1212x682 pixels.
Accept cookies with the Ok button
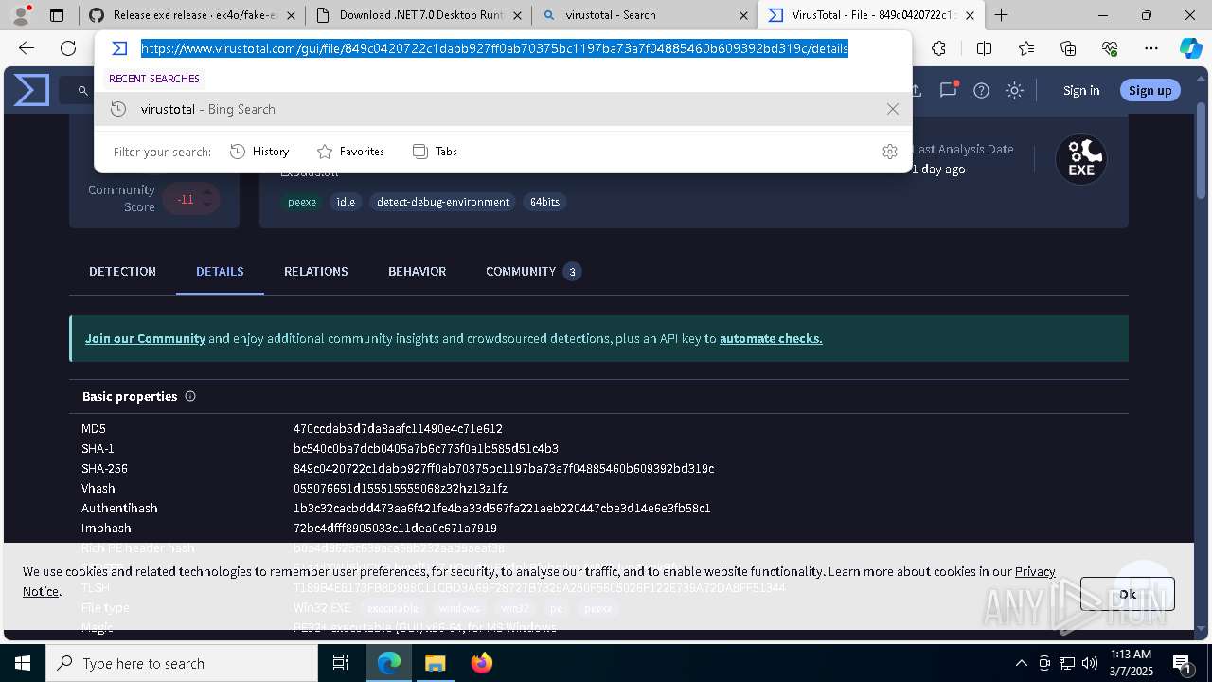pos(1128,594)
